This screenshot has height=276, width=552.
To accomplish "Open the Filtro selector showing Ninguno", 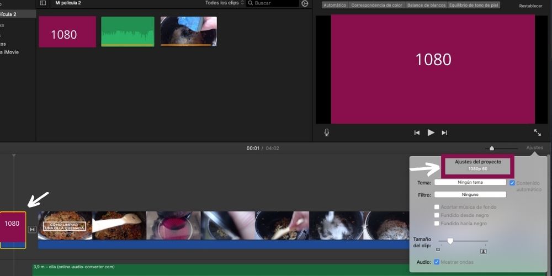I will [x=470, y=194].
